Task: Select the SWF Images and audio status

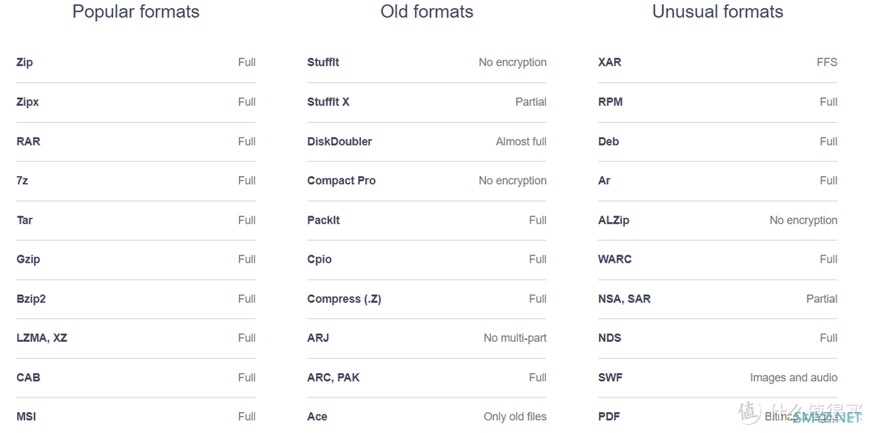Action: point(794,377)
